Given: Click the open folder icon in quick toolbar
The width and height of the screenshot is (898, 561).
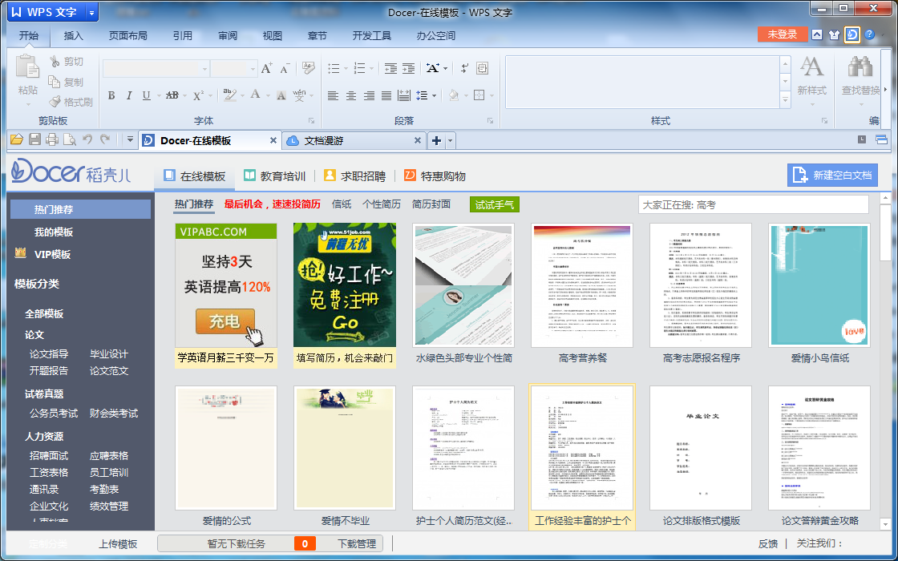Looking at the screenshot, I should [x=16, y=140].
